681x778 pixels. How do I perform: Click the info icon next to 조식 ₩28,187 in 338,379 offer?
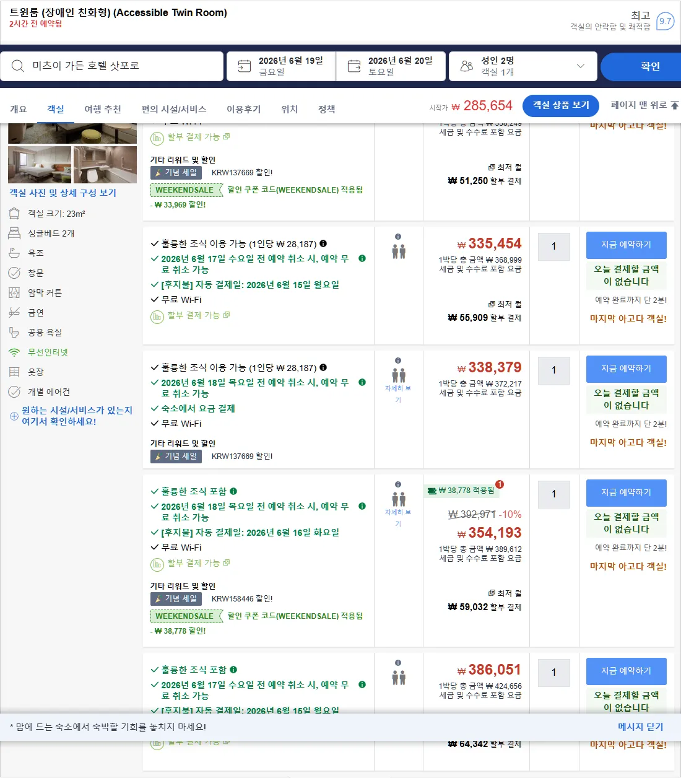click(323, 368)
